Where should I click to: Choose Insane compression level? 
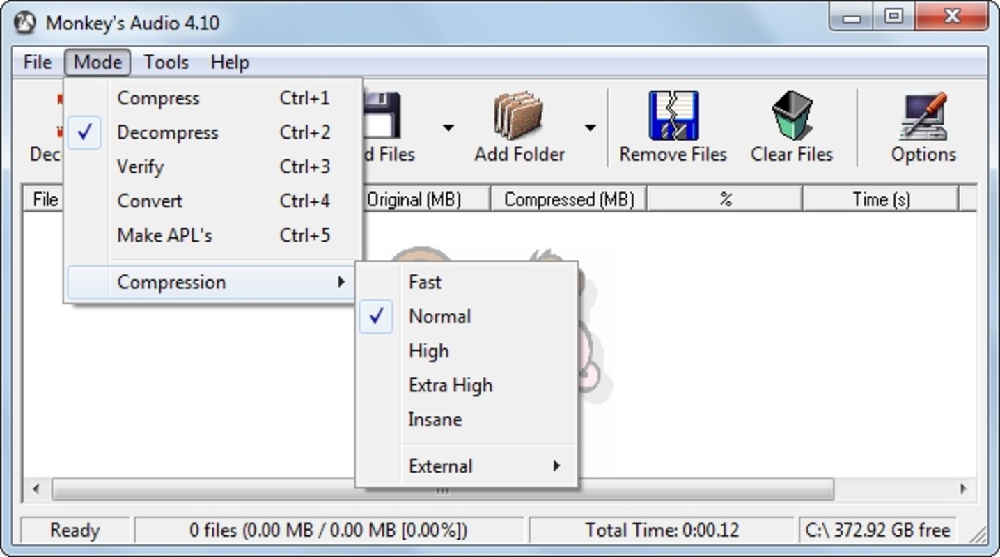(467, 419)
